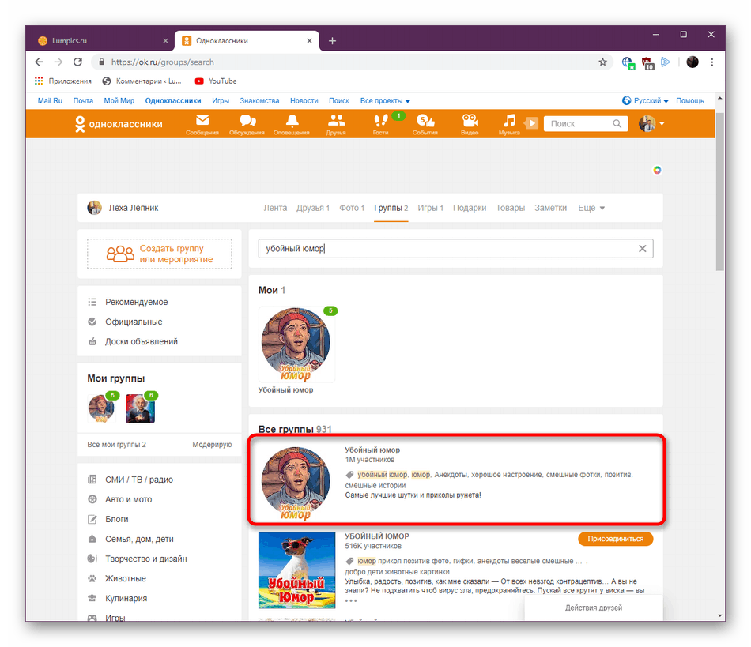Click Все мои группы 2 link

pos(116,445)
